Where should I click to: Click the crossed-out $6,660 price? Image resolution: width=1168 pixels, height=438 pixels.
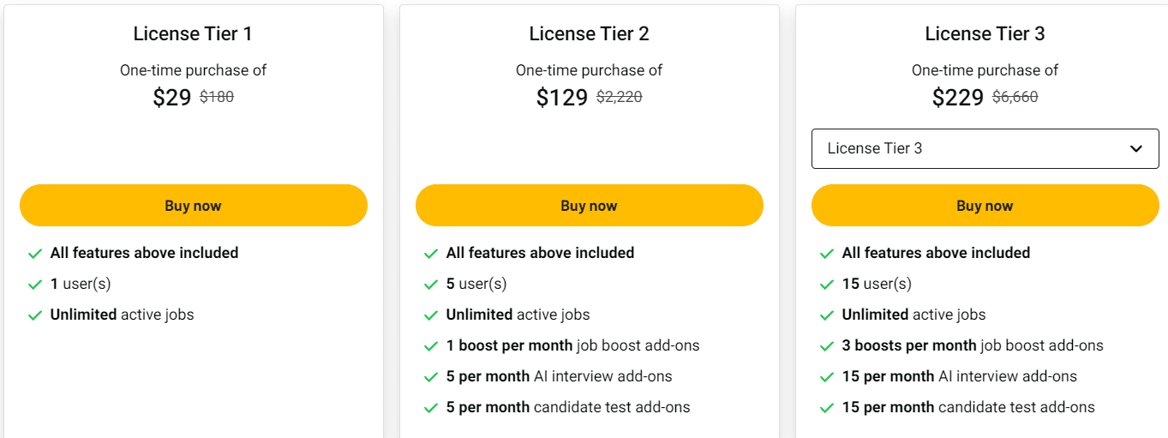1015,98
